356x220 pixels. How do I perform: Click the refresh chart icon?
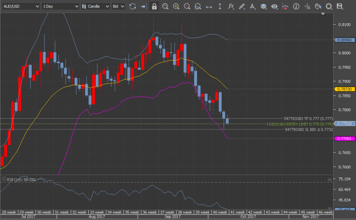pyautogui.click(x=132, y=7)
